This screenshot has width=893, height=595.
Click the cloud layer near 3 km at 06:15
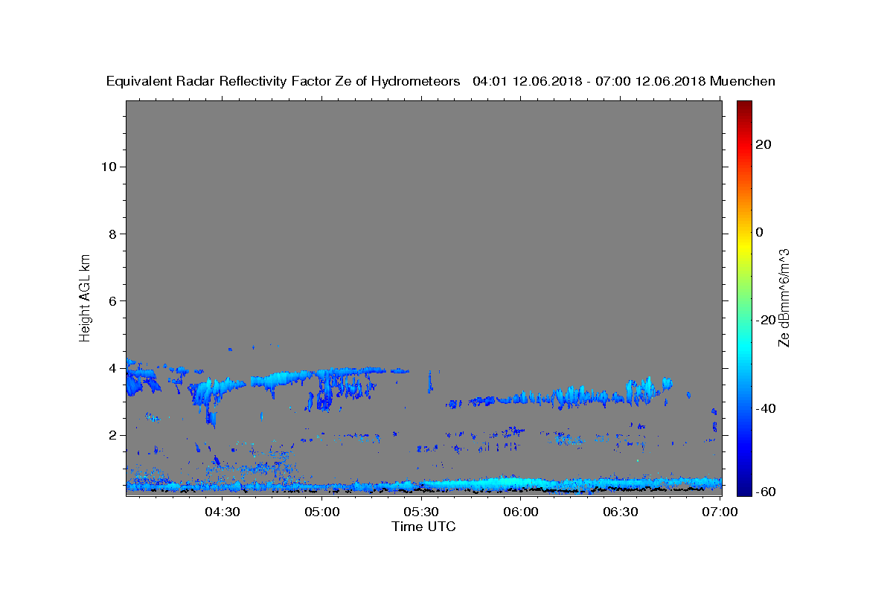point(571,396)
